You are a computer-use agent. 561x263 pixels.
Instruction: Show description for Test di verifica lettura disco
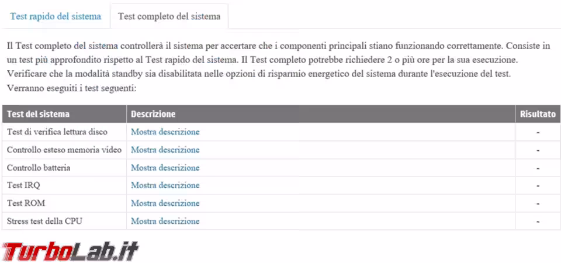click(x=165, y=132)
